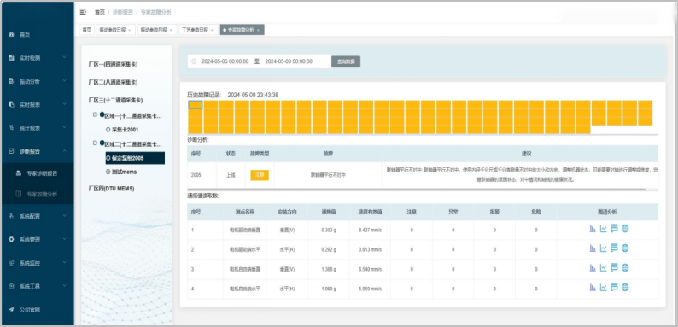Click the start date field 2024-05-06

click(x=225, y=61)
